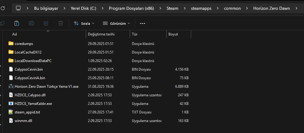Open the three-dots more options menu
The height and width of the screenshot is (133, 304).
click(142, 23)
